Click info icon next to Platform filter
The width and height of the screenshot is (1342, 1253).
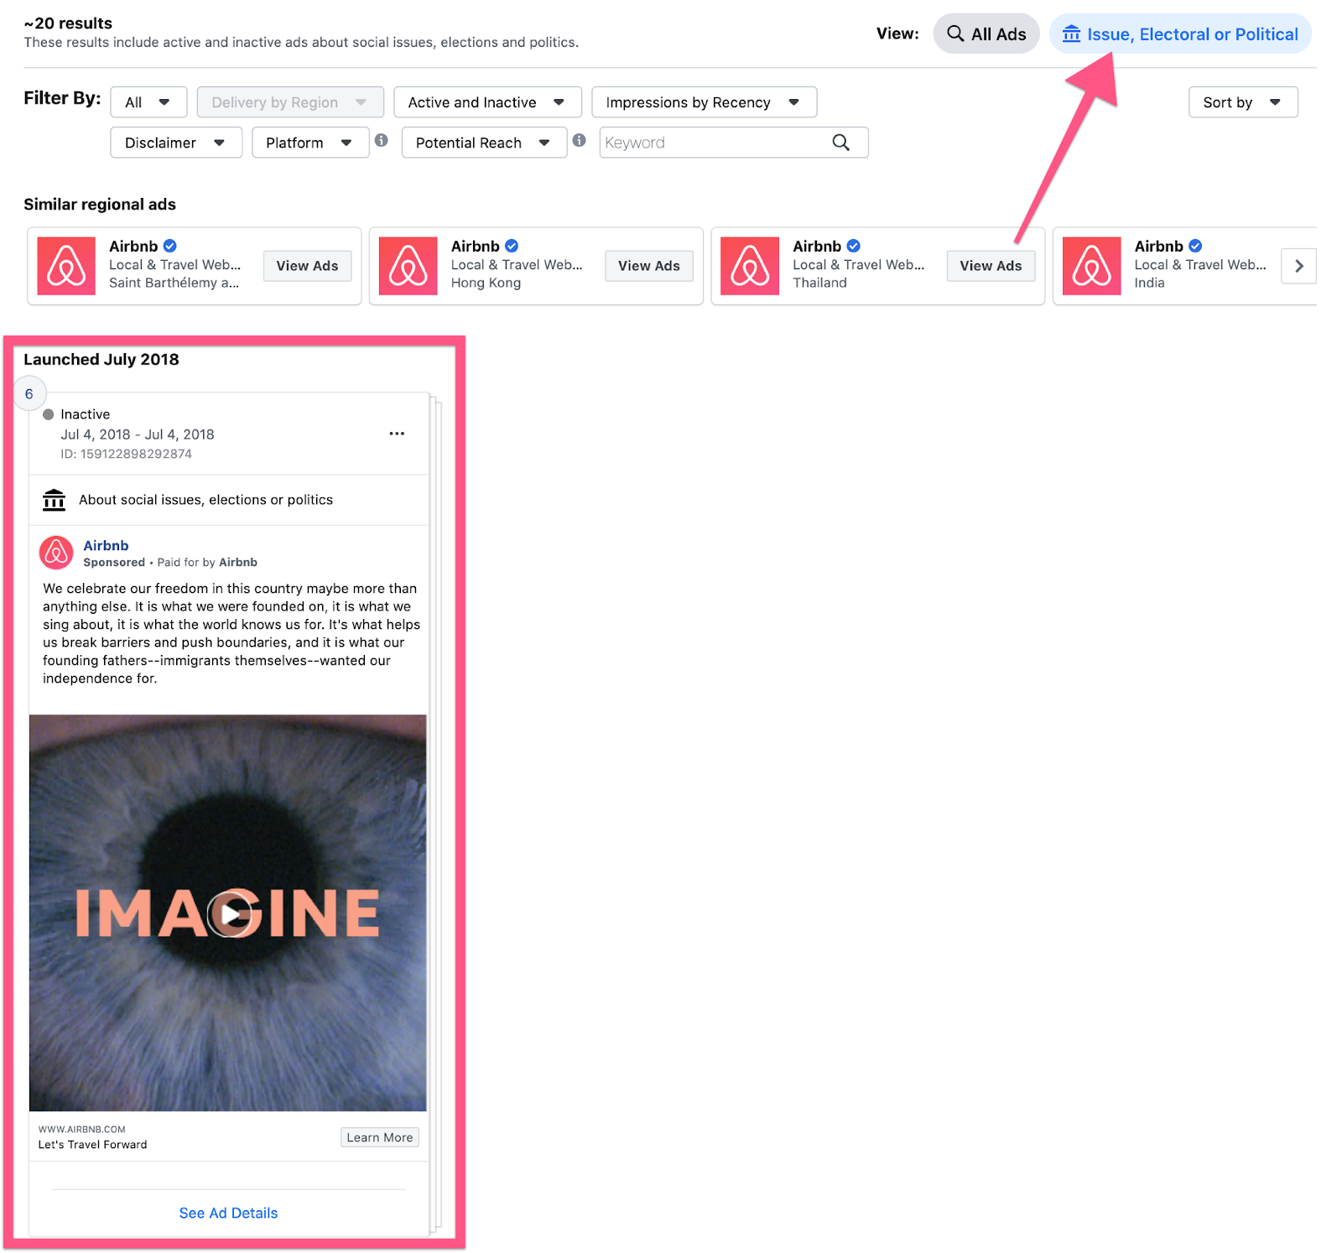pos(382,141)
